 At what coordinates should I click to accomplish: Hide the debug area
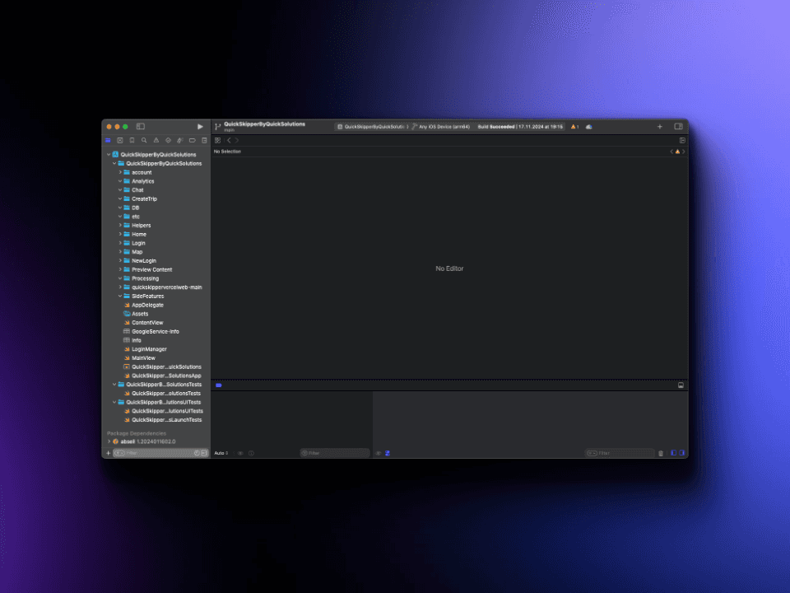tap(681, 385)
